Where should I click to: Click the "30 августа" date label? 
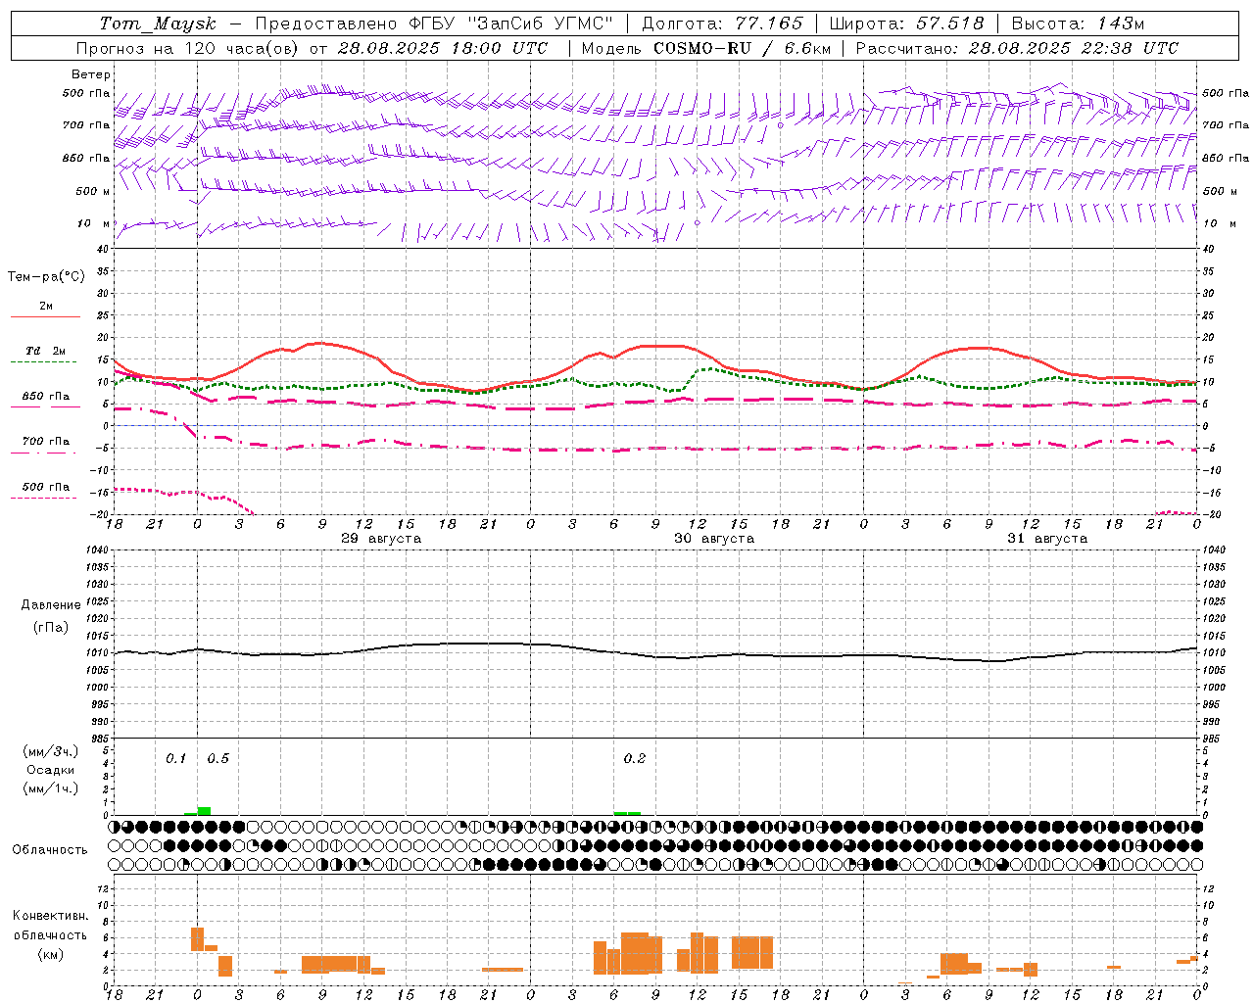(714, 539)
